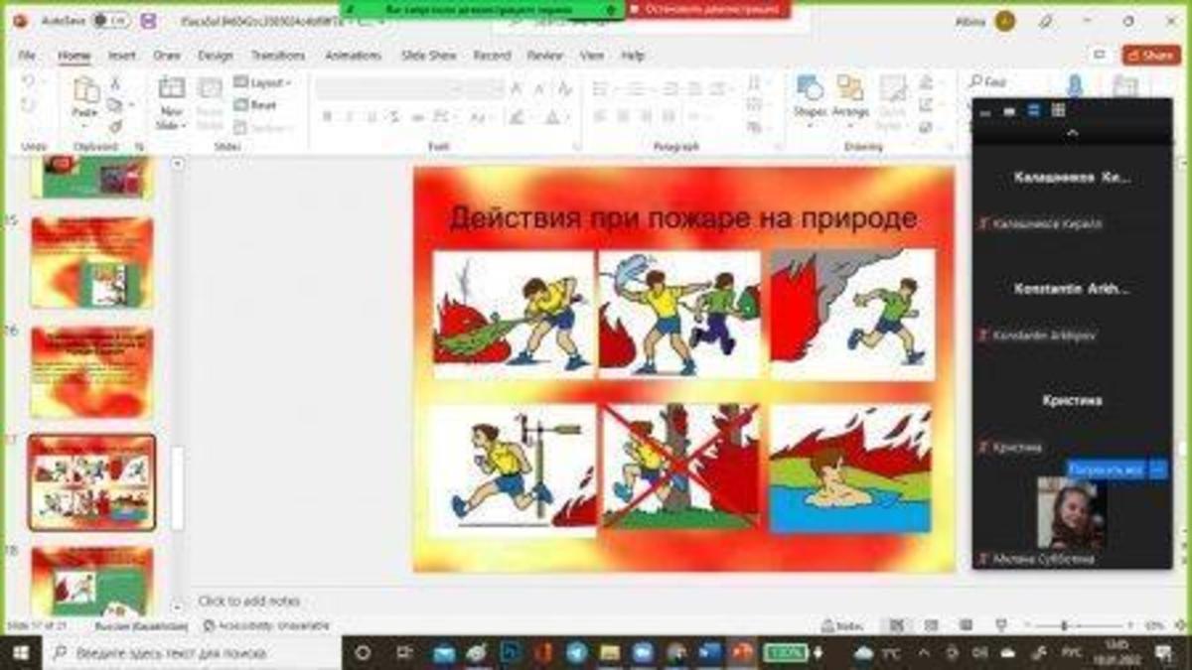Click the Notes button in status bar

pos(842,626)
